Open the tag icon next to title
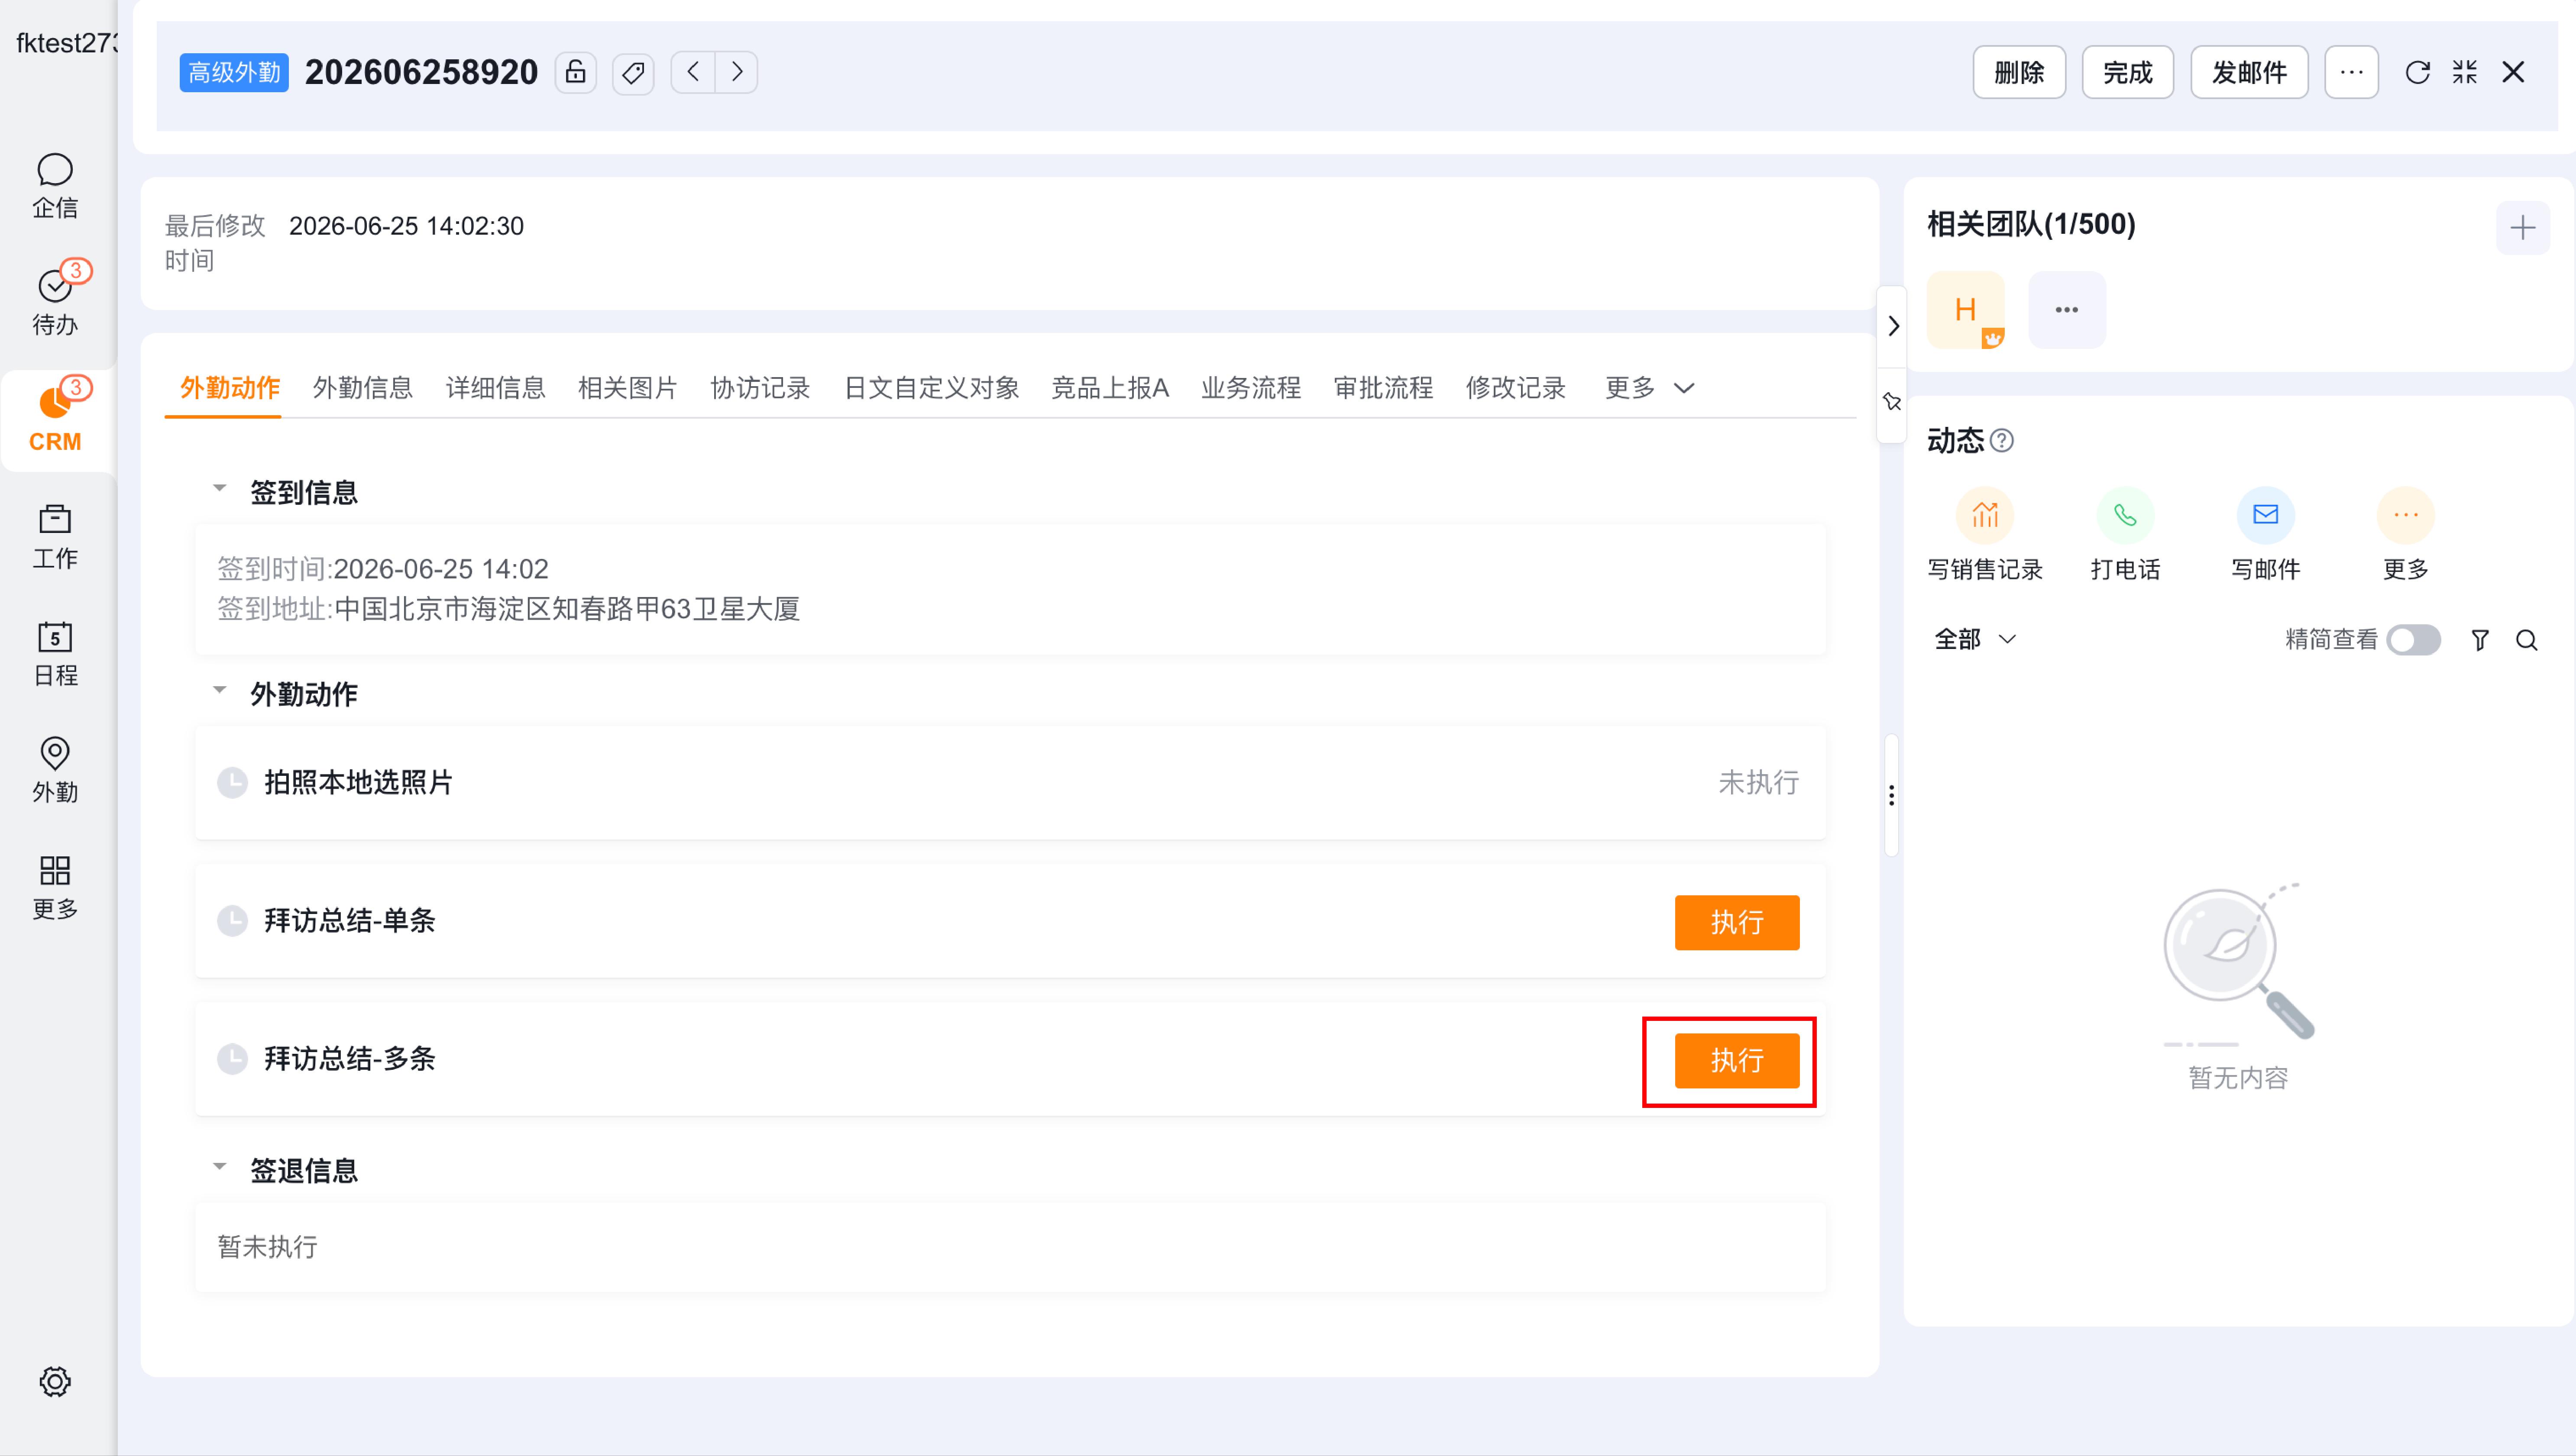This screenshot has height=1456, width=2576. (633, 72)
